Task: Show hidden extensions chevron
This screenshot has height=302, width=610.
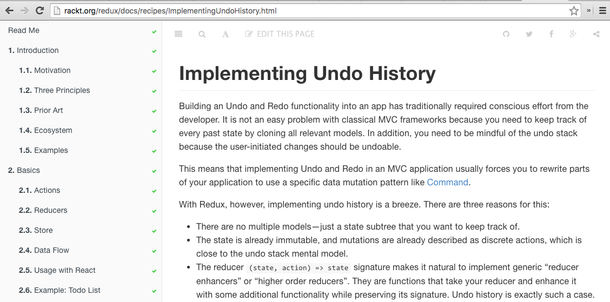Action: point(589,11)
